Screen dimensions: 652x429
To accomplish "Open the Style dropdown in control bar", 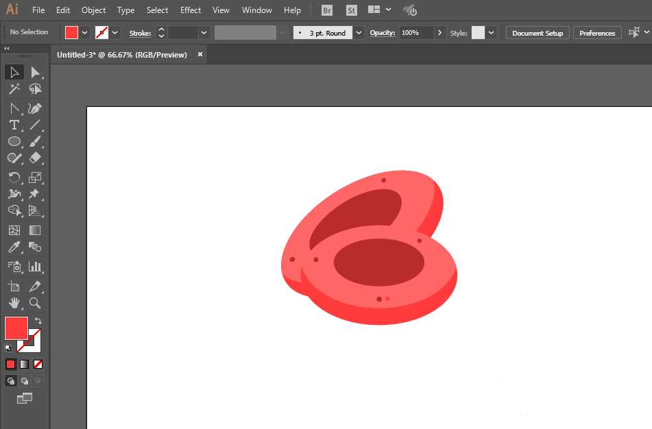I will 491,32.
